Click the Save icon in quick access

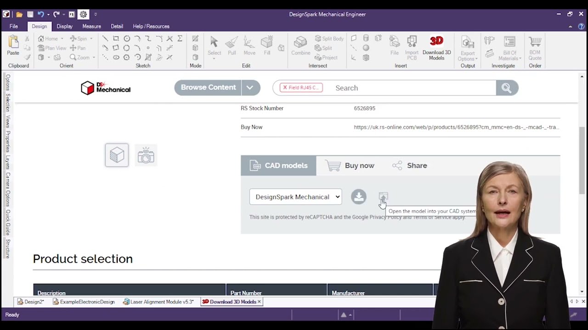point(30,14)
